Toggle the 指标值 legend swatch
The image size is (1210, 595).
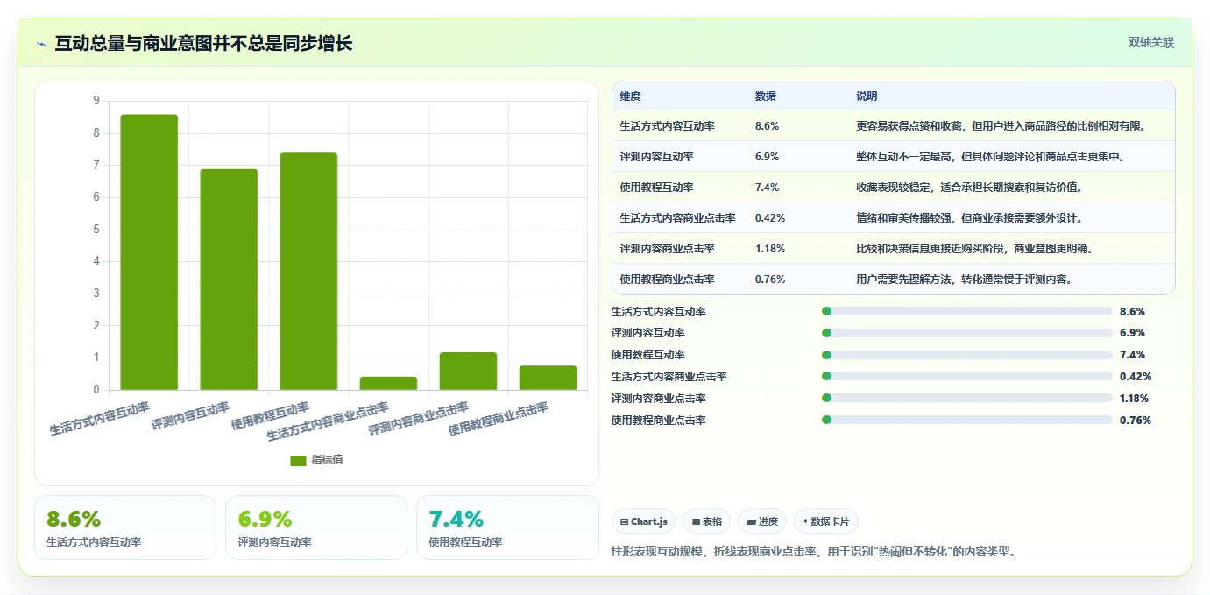click(x=298, y=460)
